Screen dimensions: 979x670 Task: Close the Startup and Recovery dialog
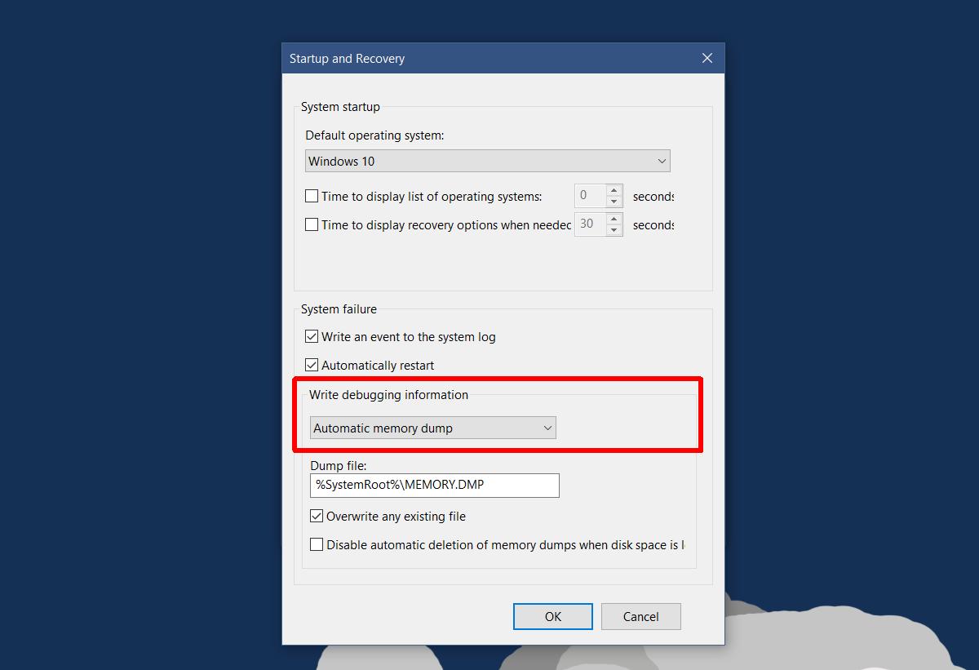(707, 58)
